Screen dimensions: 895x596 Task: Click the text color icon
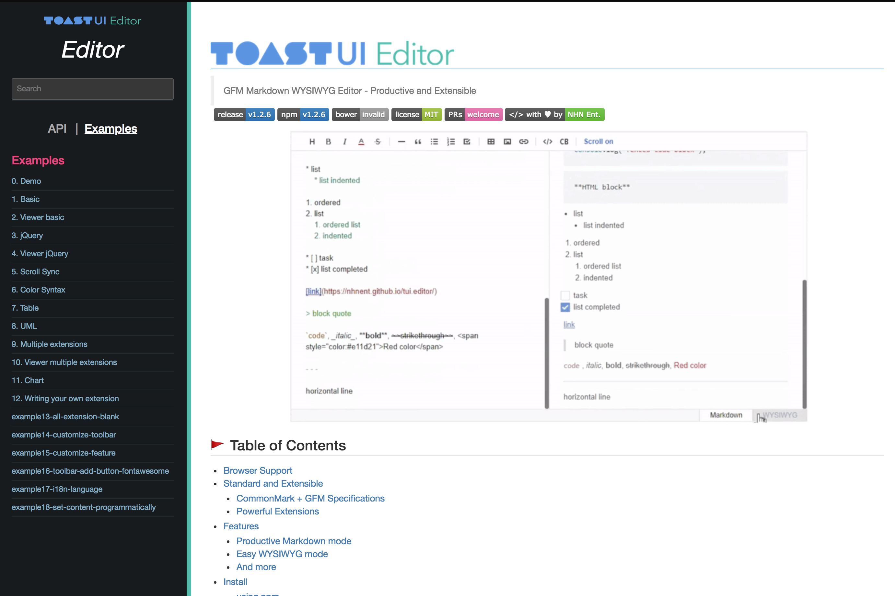(361, 141)
